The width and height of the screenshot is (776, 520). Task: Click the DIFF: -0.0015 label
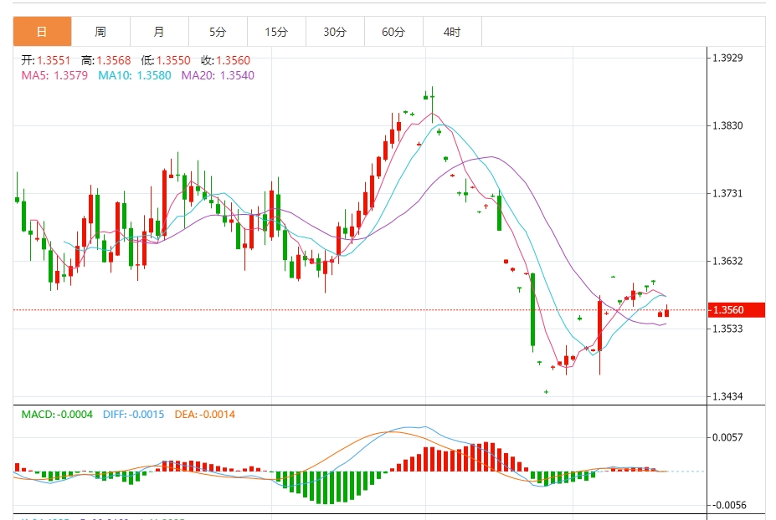click(134, 415)
